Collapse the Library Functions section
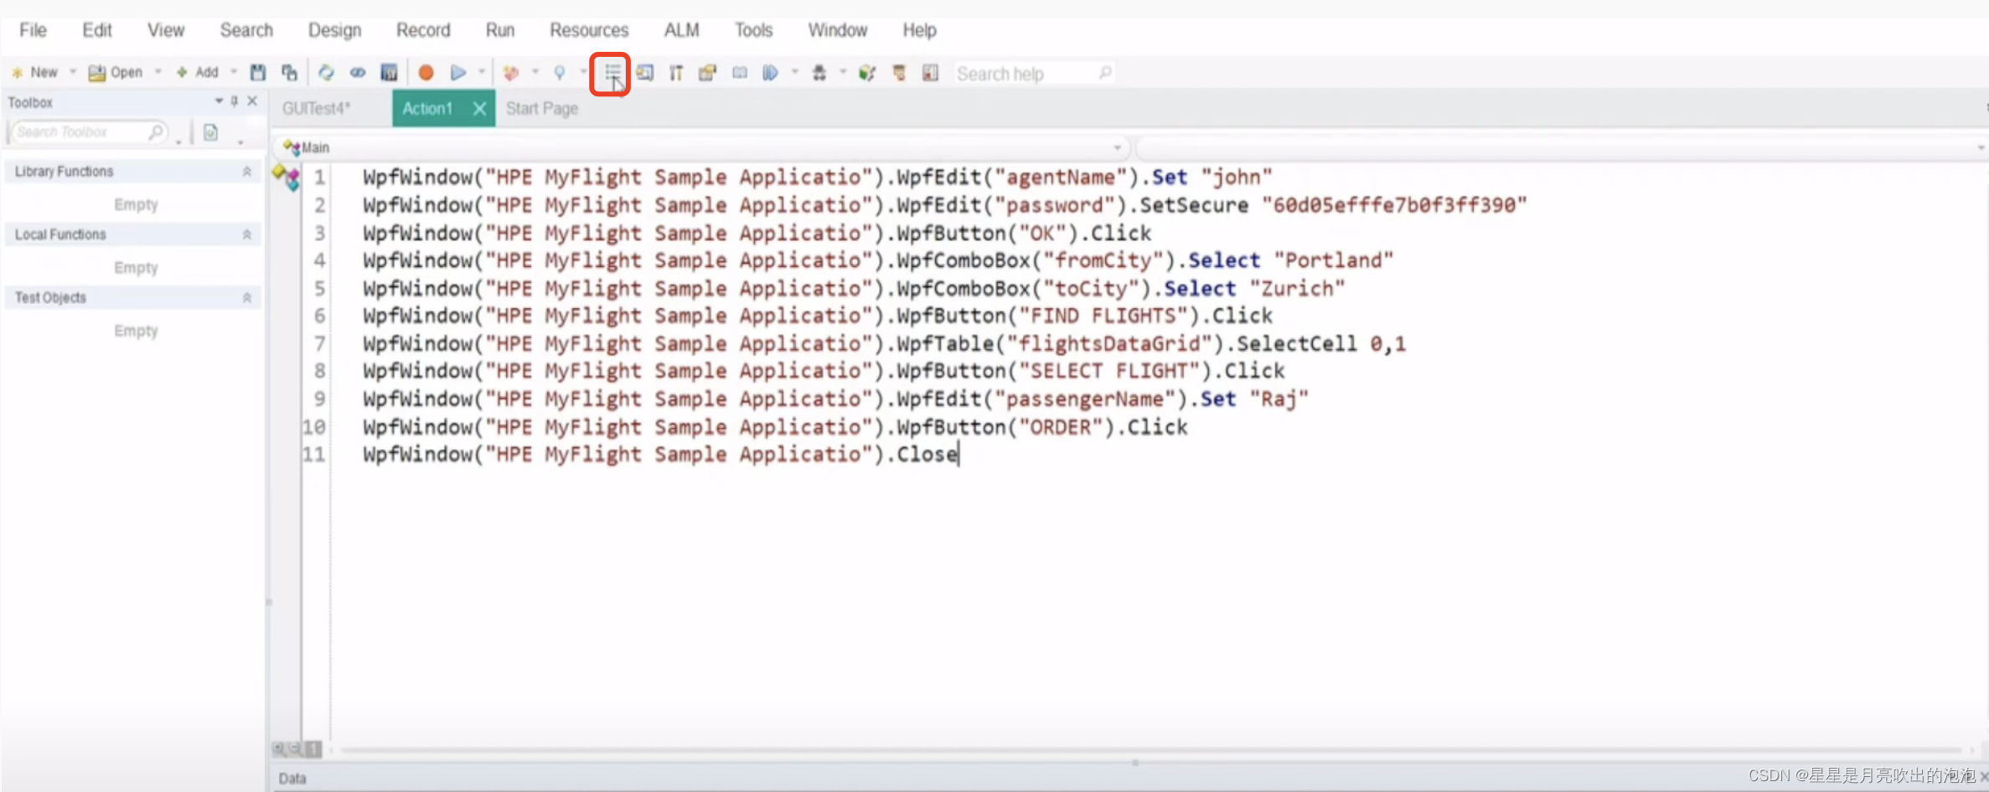 [246, 172]
